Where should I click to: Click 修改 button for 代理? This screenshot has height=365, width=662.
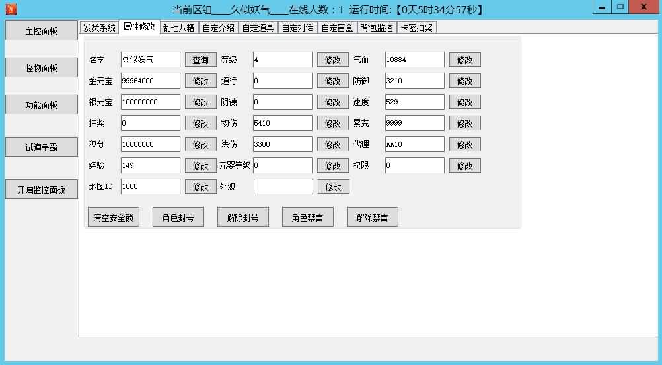click(x=465, y=144)
